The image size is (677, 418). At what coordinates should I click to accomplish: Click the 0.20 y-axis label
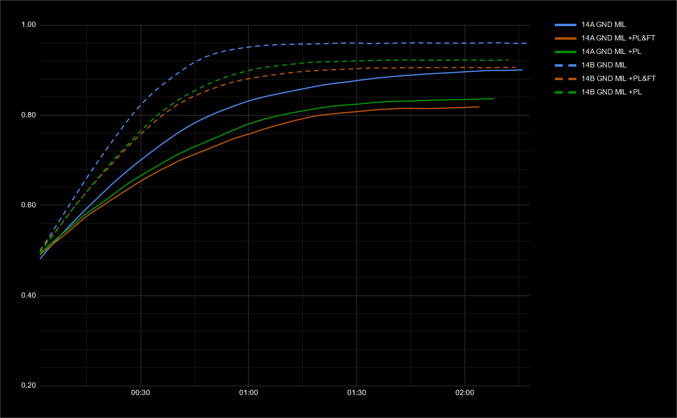29,385
